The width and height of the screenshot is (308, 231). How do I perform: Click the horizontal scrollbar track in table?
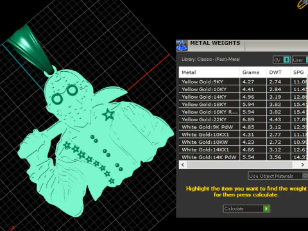tap(239, 165)
